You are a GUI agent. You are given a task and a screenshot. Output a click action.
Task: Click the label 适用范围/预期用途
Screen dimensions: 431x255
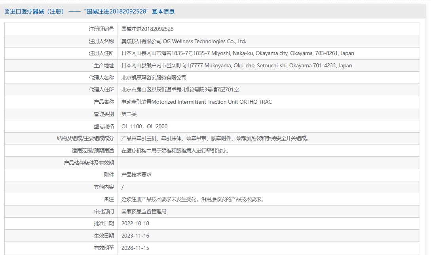(93, 150)
